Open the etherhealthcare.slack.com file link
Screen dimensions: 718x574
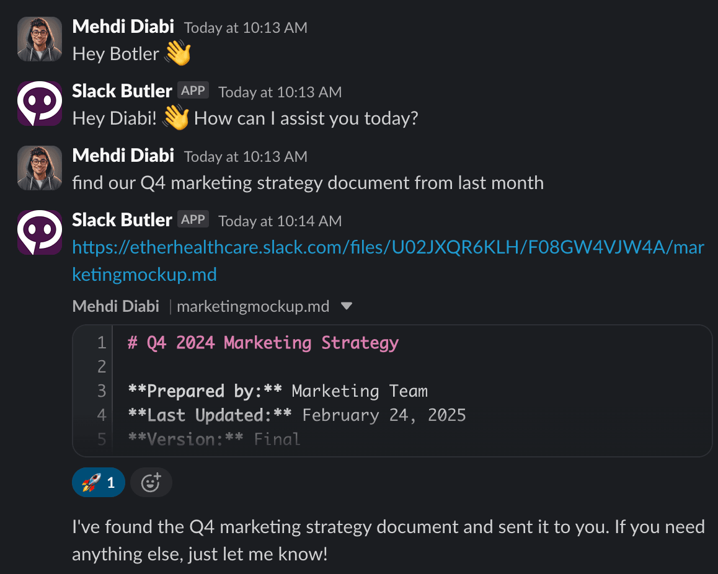pos(388,261)
